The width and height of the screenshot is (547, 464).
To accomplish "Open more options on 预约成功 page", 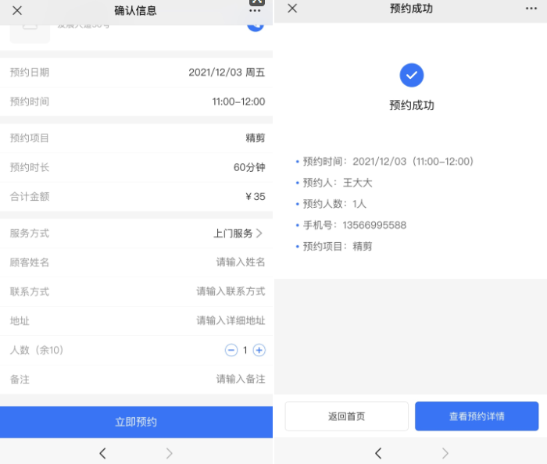I will pos(531,9).
